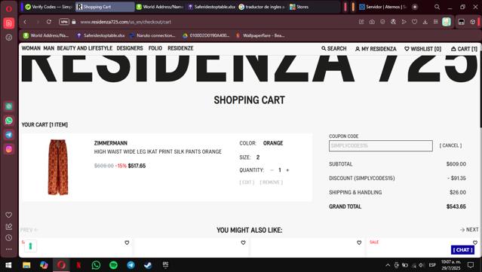Open WISHLIST [0]
The width and height of the screenshot is (482, 272).
tap(422, 49)
